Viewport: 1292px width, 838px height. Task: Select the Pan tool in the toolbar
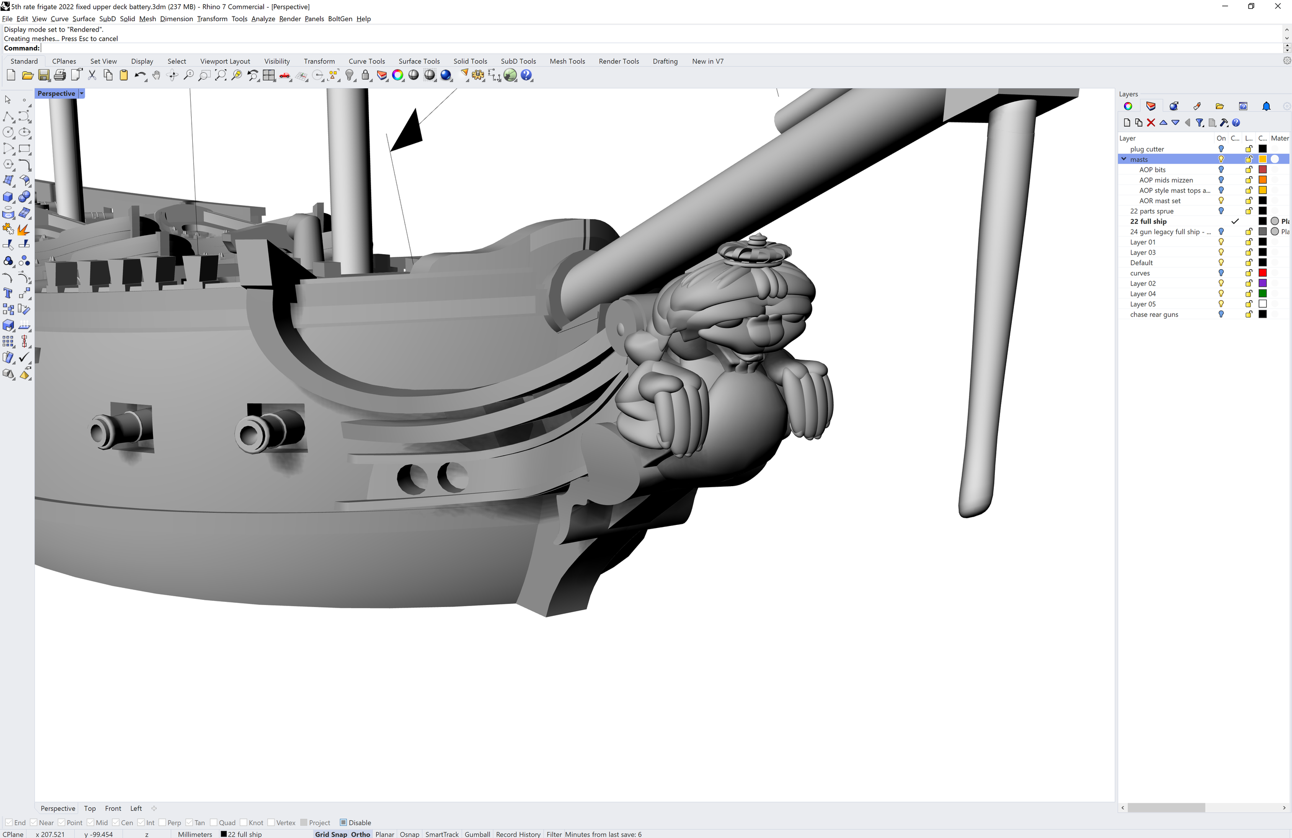[x=157, y=75]
